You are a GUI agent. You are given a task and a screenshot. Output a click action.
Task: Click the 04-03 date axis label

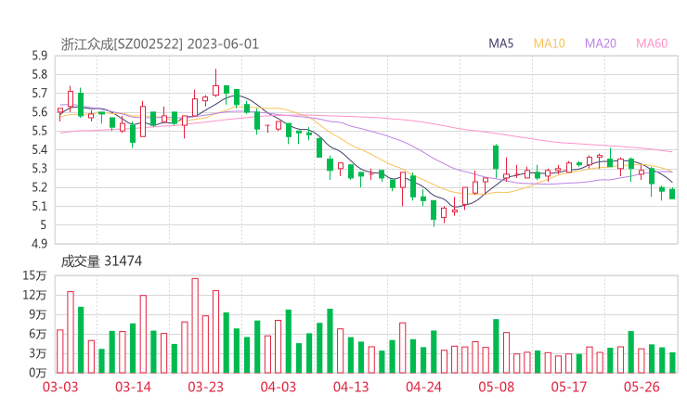coord(279,387)
